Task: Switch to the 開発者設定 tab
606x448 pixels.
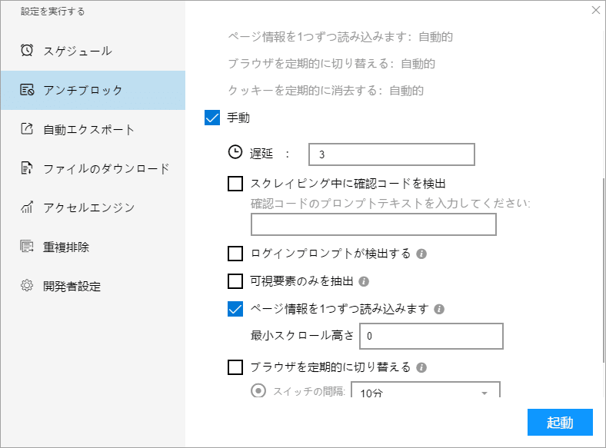Action: pyautogui.click(x=93, y=286)
